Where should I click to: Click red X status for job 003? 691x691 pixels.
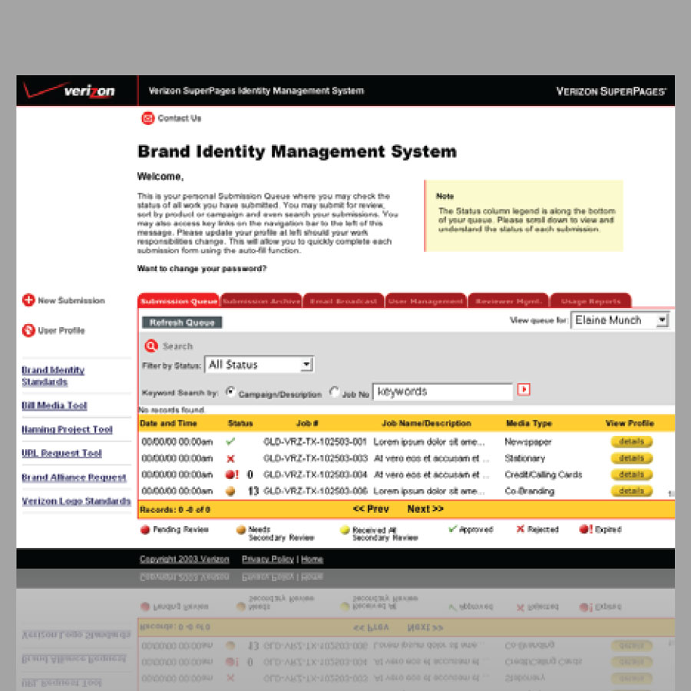[x=230, y=459]
